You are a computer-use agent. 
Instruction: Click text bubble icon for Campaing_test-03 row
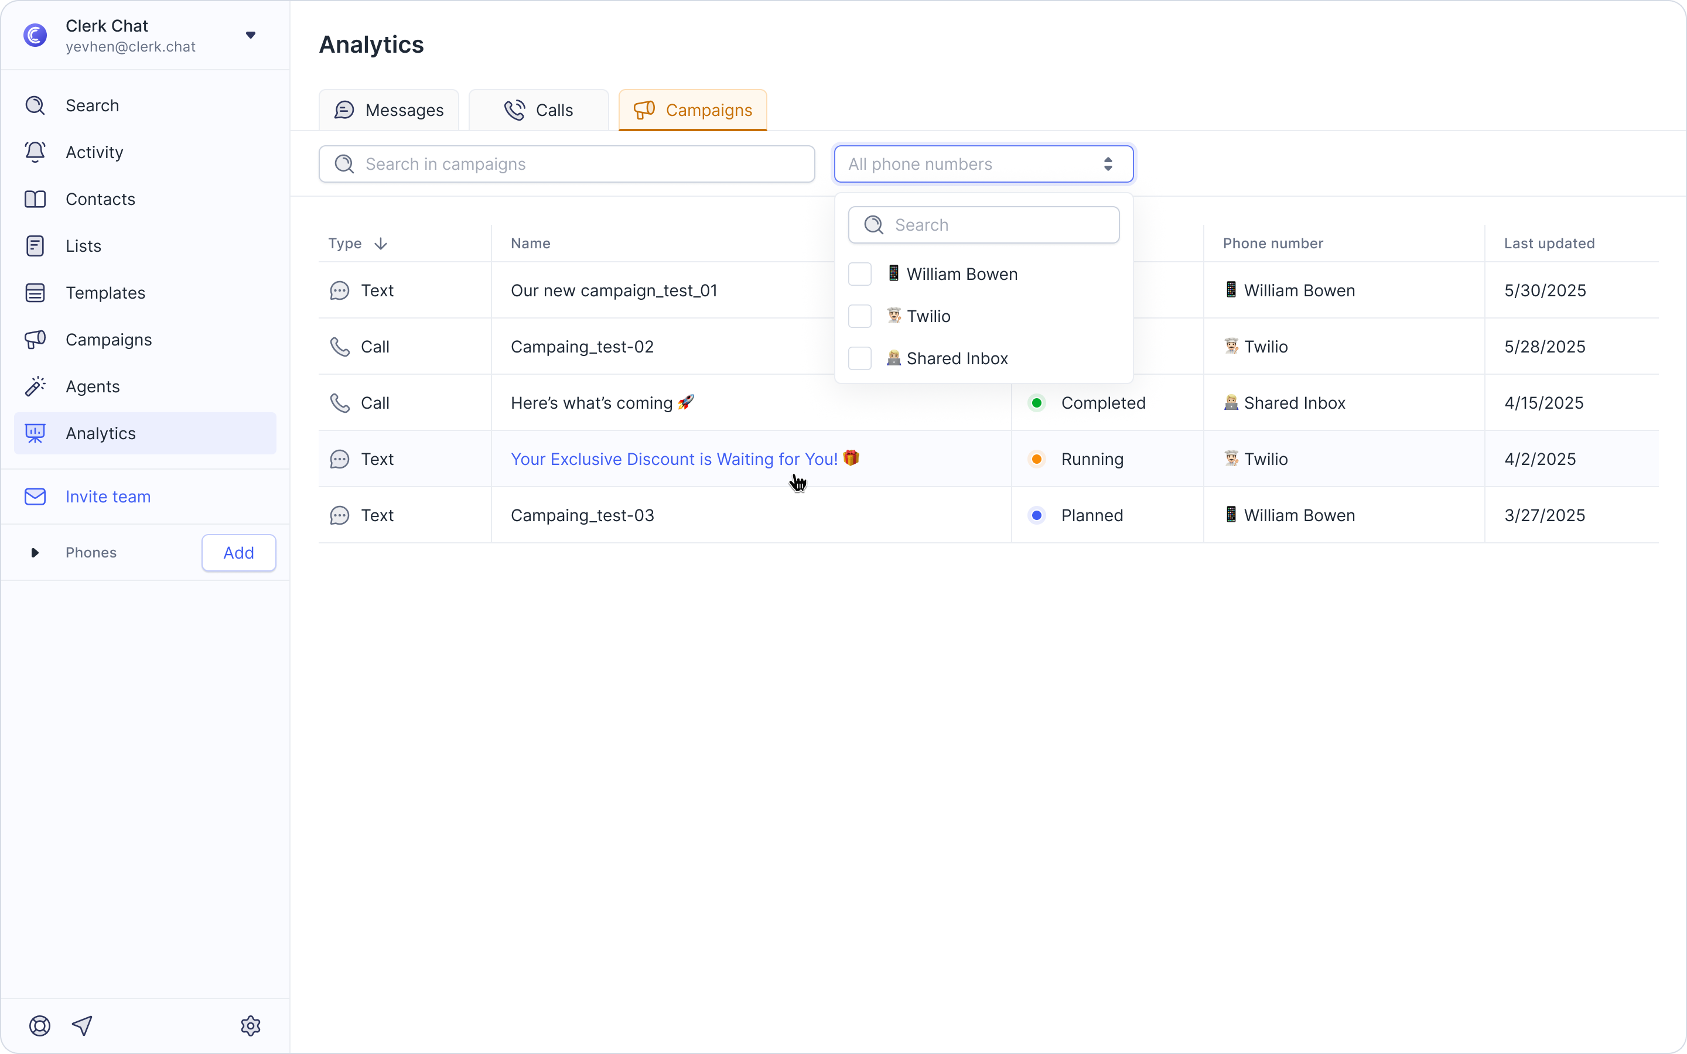(340, 515)
